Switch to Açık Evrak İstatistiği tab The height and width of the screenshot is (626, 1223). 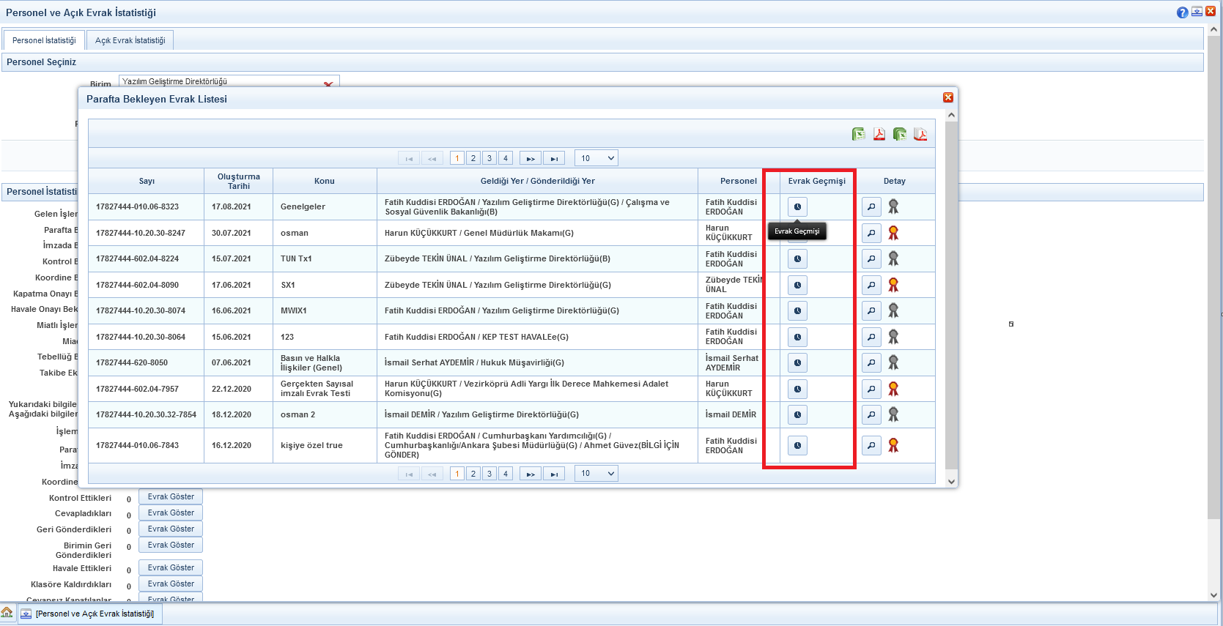click(x=130, y=40)
